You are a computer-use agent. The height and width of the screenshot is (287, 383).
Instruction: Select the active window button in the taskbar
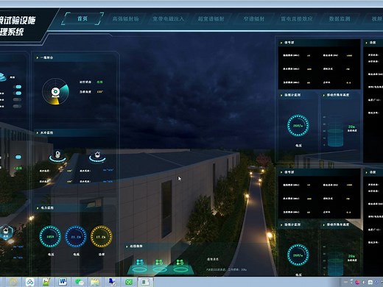[x=145, y=282]
